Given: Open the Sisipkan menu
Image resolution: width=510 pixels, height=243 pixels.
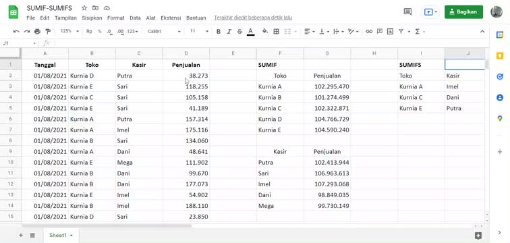Looking at the screenshot, I should click(92, 18).
